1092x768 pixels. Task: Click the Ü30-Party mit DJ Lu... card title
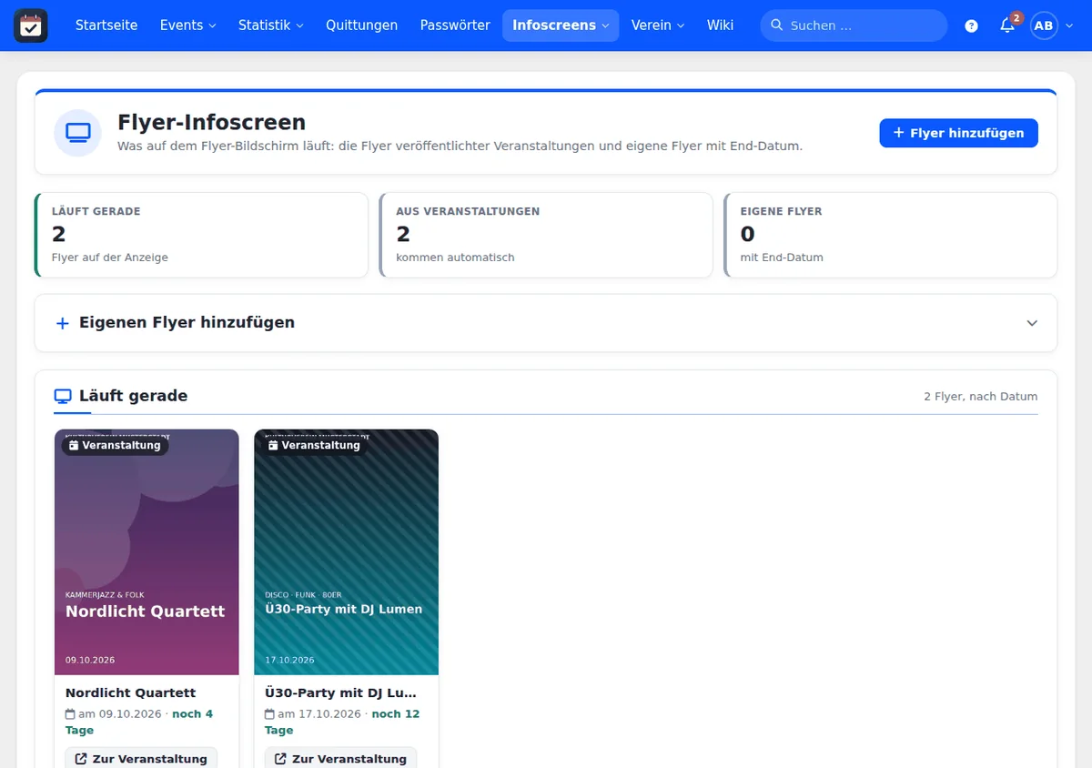point(340,692)
